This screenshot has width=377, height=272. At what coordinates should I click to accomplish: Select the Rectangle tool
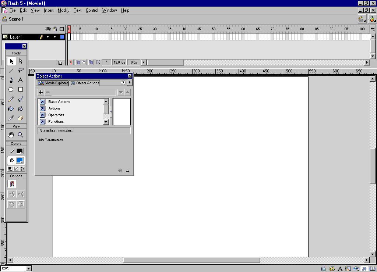(x=21, y=90)
